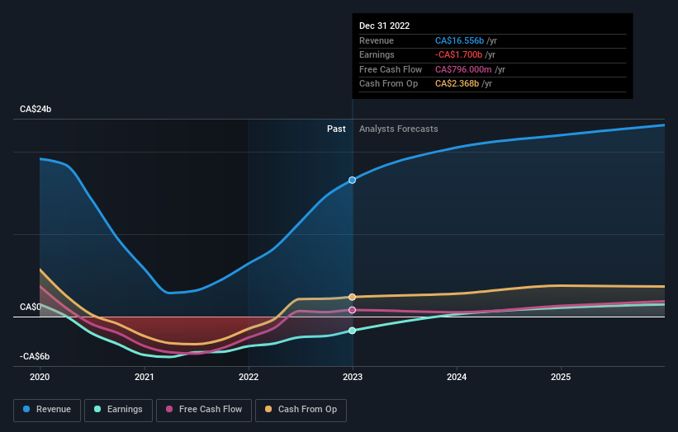Click the -CA$1.700b earnings value

click(458, 54)
